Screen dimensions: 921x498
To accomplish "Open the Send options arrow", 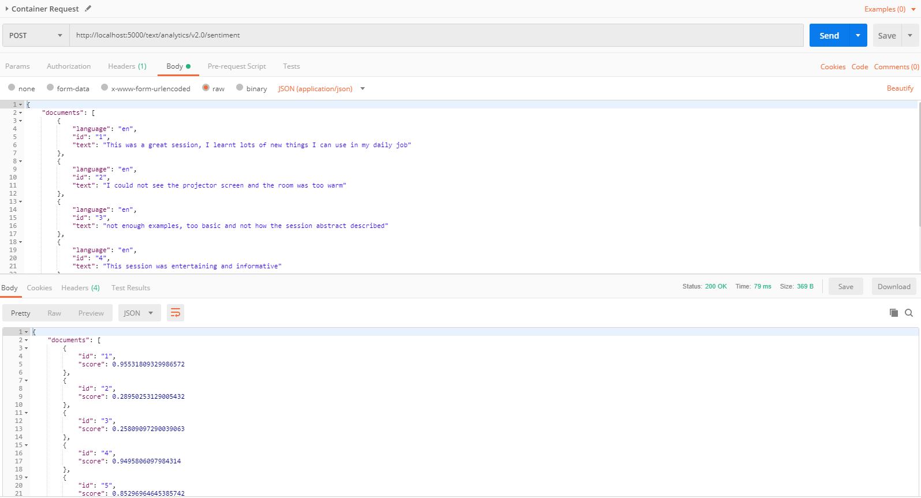I will pos(858,35).
